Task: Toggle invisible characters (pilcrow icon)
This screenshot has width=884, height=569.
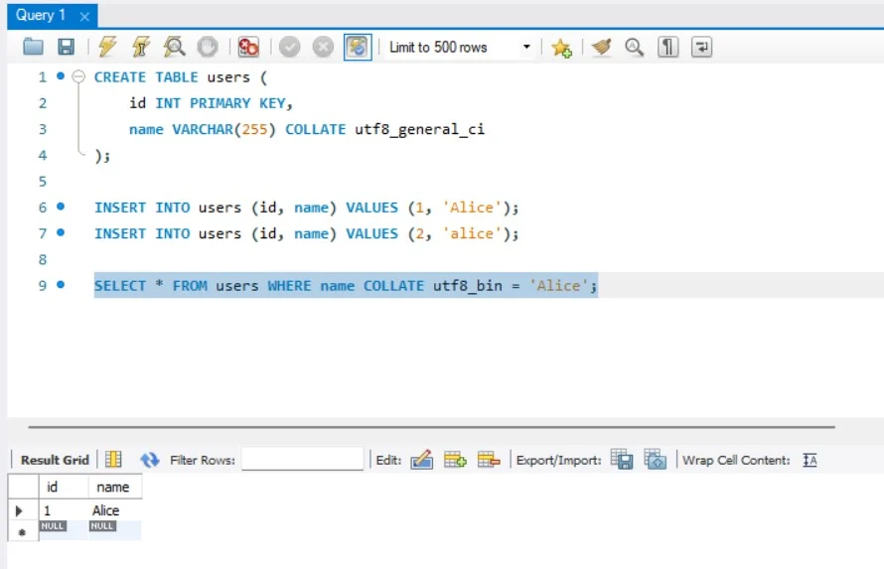Action: pyautogui.click(x=668, y=47)
